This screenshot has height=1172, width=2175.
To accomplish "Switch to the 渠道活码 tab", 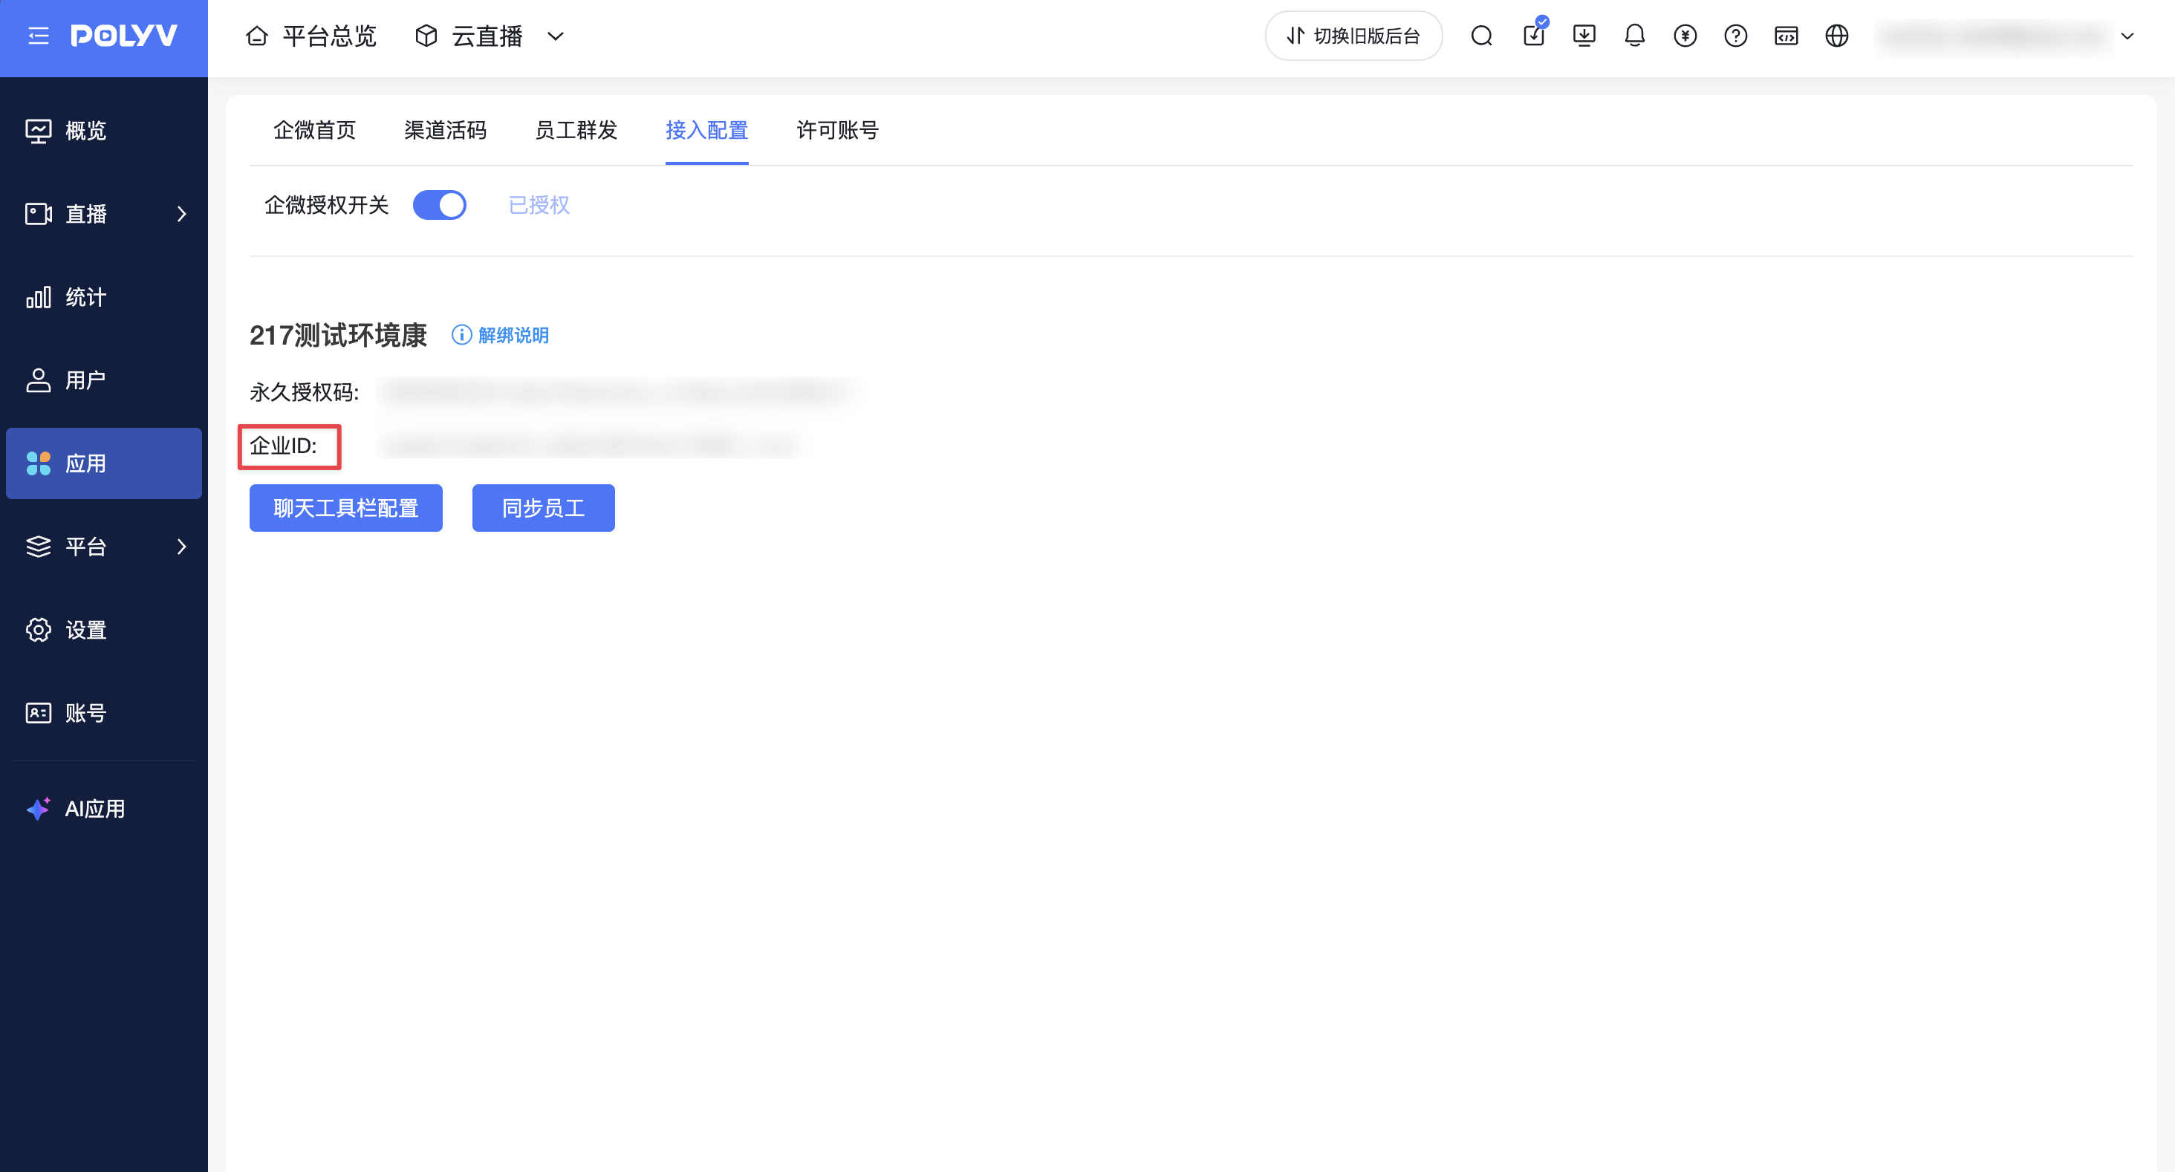I will click(x=446, y=130).
